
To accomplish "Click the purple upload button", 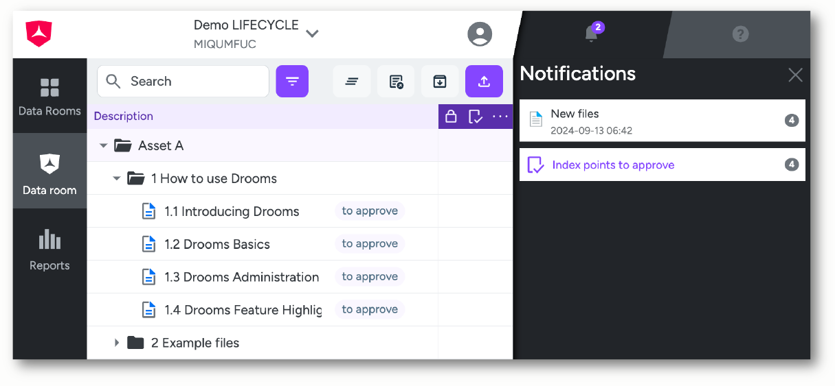I will click(x=484, y=82).
